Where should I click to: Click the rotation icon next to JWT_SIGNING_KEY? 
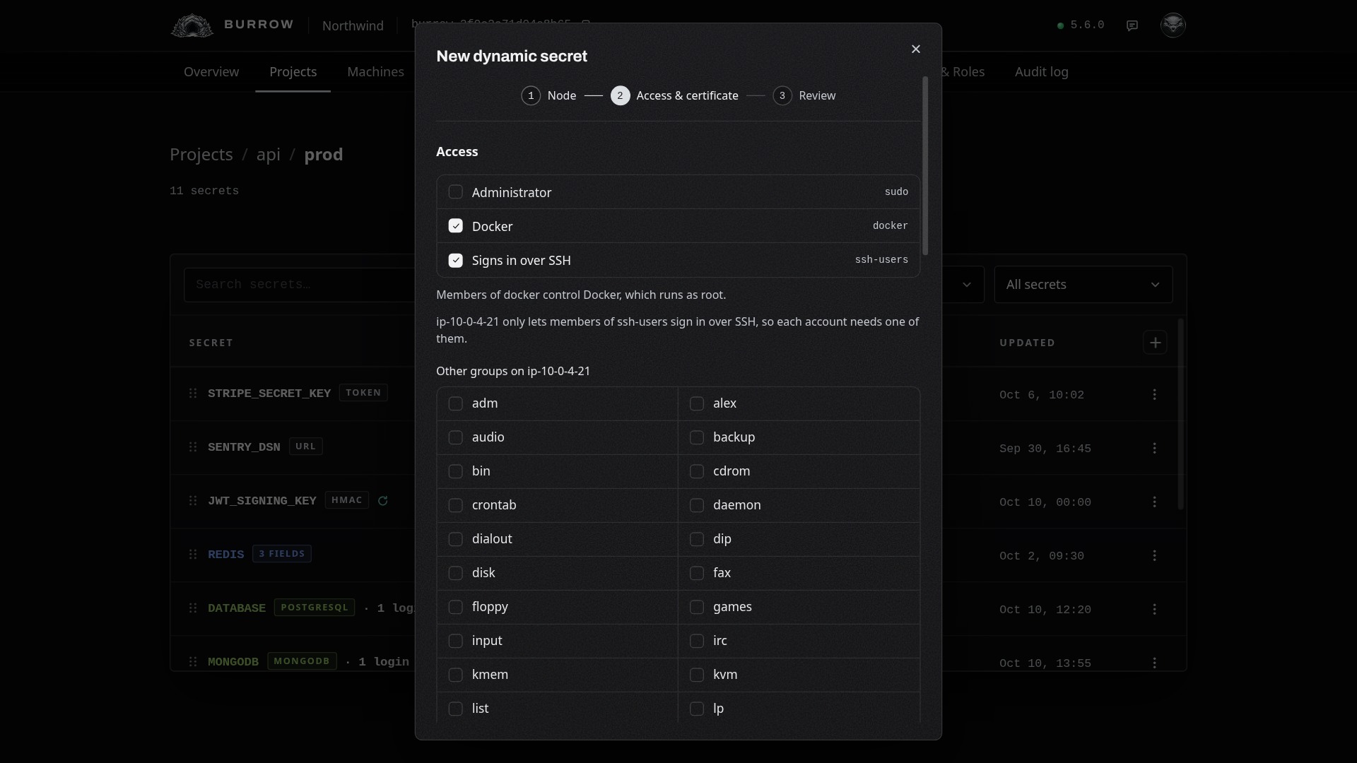383,501
